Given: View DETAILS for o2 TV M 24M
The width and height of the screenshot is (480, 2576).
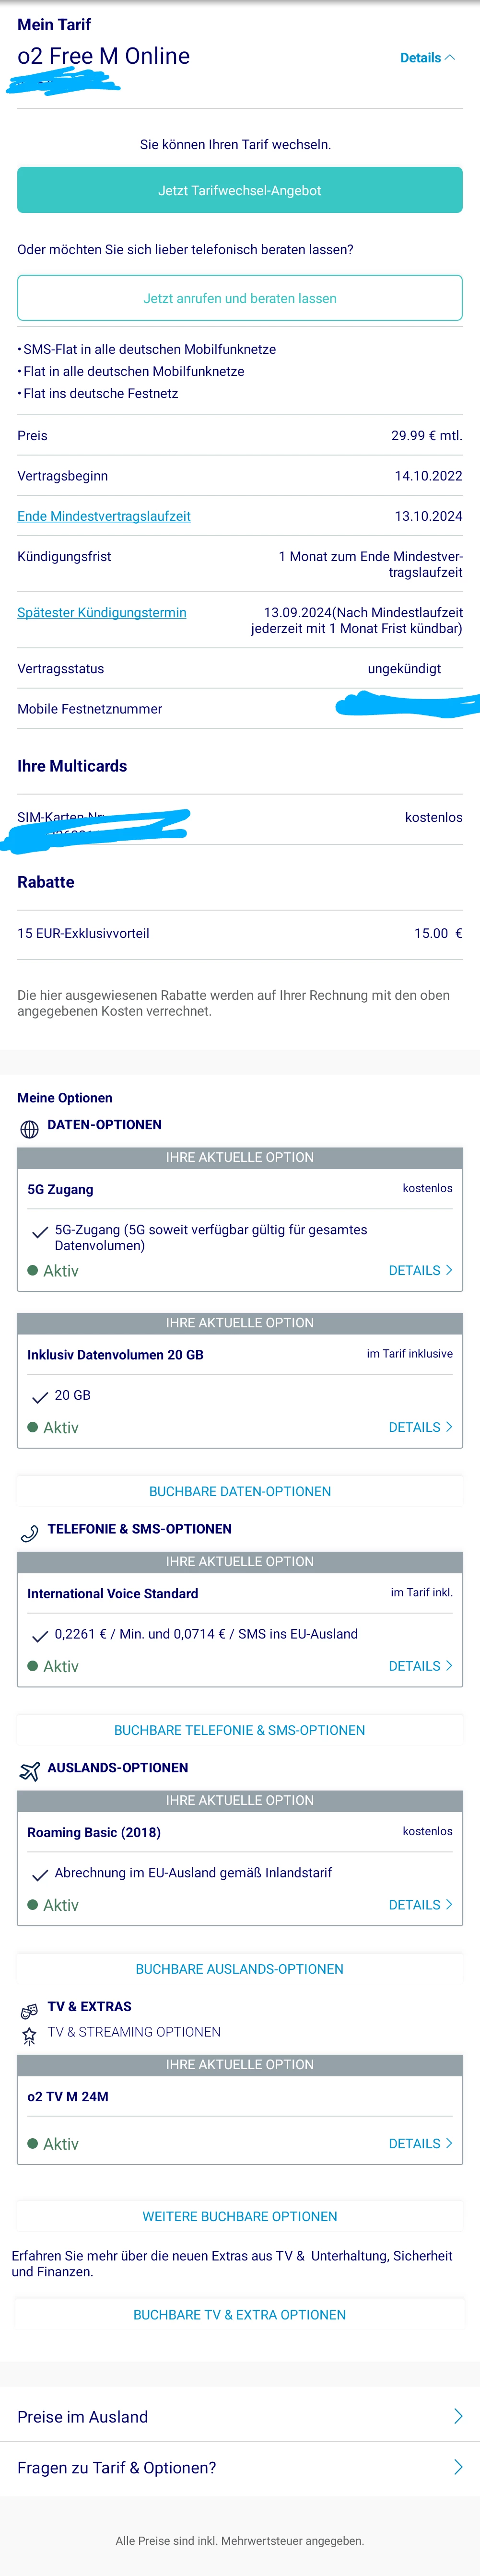Looking at the screenshot, I should tap(420, 2143).
